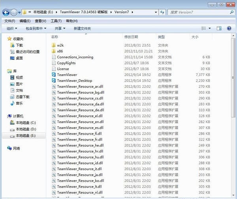Select the TeamViewer_Desktop application icon
This screenshot has height=199, width=237.
54,81
